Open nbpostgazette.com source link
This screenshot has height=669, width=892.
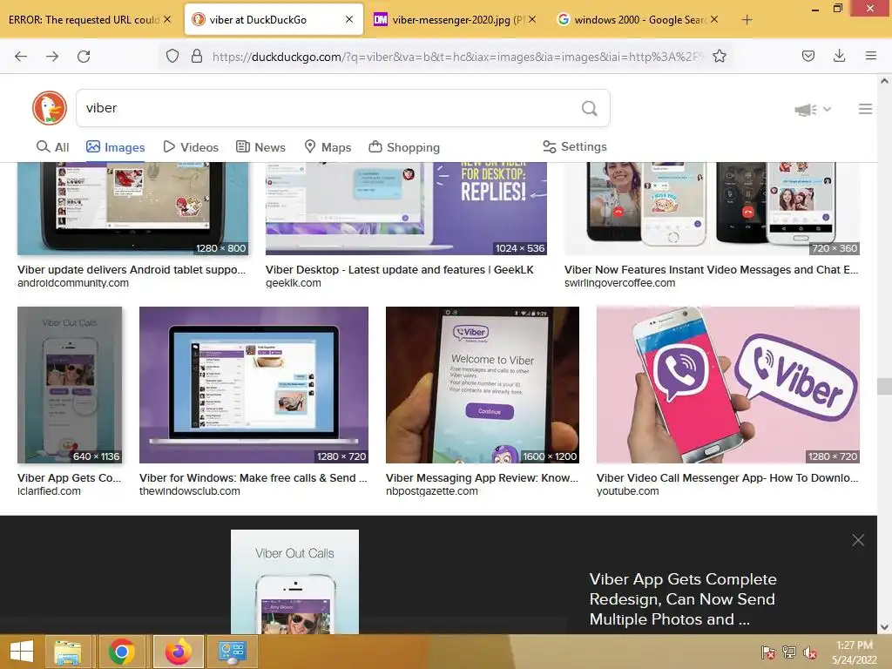pos(432,491)
